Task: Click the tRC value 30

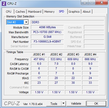Action: (x=73, y=83)
